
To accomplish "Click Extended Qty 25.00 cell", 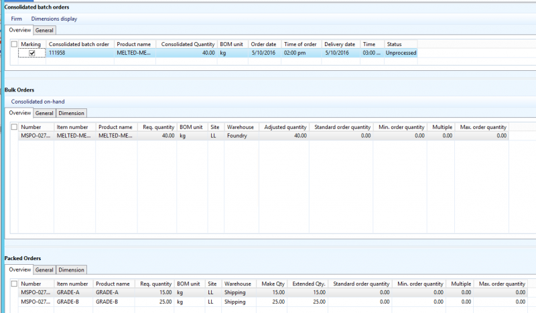I will pyautogui.click(x=308, y=302).
